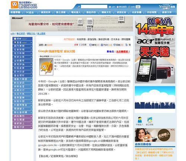
Task: Select the web search radio button
Action: [x=129, y=7]
